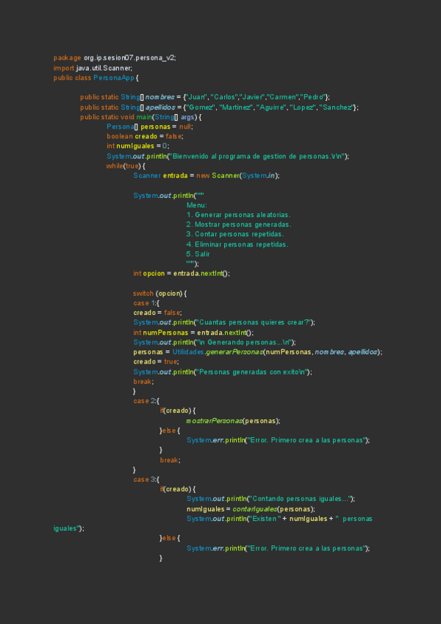This screenshot has height=624, width=441.
Task: Click the import java.util.Scanner line
Action: [93, 68]
